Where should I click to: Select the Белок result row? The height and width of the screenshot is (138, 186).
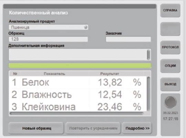tap(78, 82)
